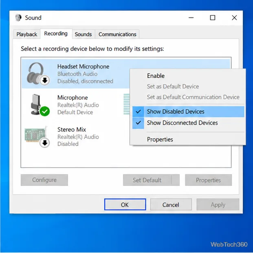The image size is (253, 253).
Task: Click the Configure button
Action: tap(44, 180)
